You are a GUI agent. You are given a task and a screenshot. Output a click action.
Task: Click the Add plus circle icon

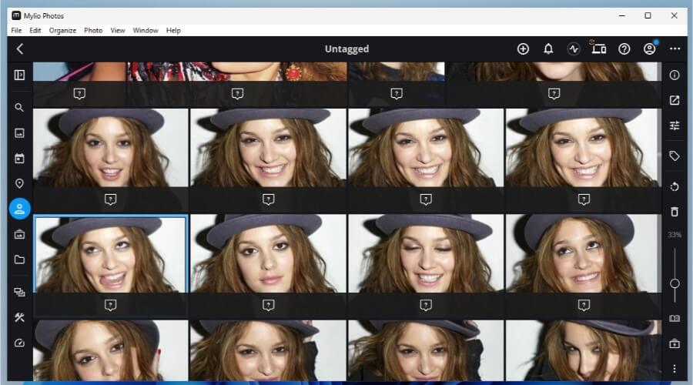coord(523,49)
